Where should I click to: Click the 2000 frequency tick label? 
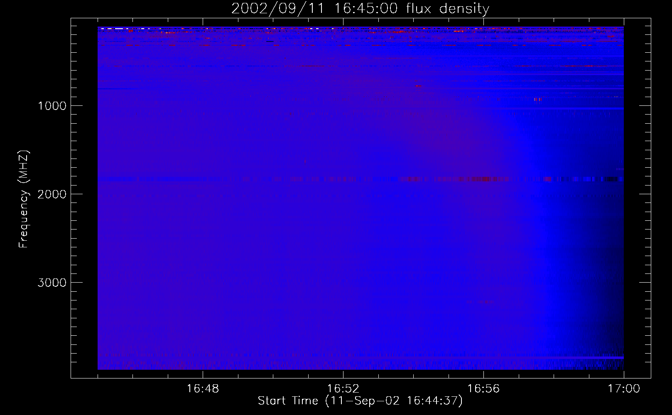pyautogui.click(x=52, y=194)
